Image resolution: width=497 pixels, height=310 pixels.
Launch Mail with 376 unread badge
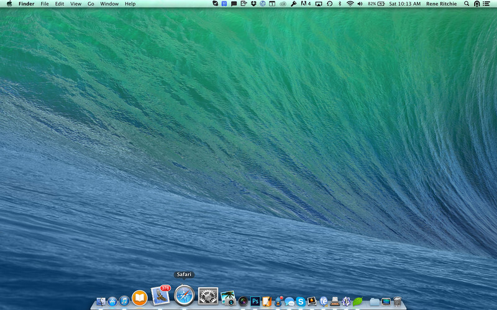tap(160, 296)
